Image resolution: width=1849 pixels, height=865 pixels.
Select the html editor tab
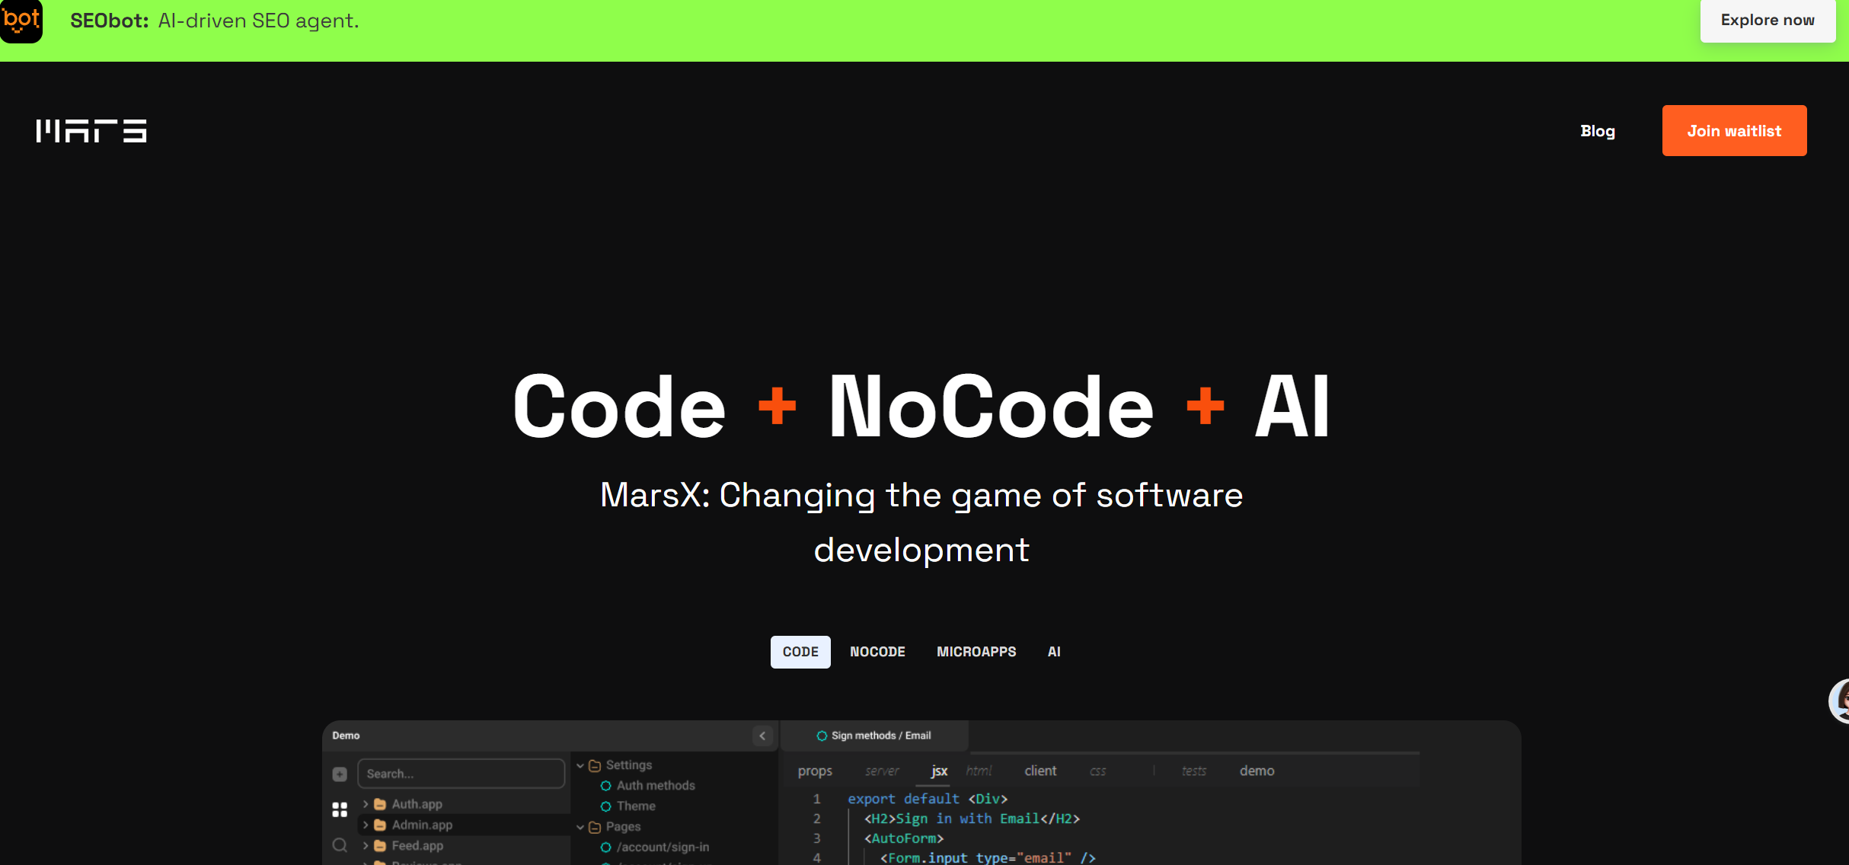click(979, 771)
